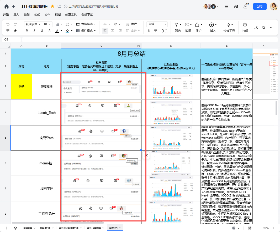Open the 条件格式 dropdown

(86, 31)
